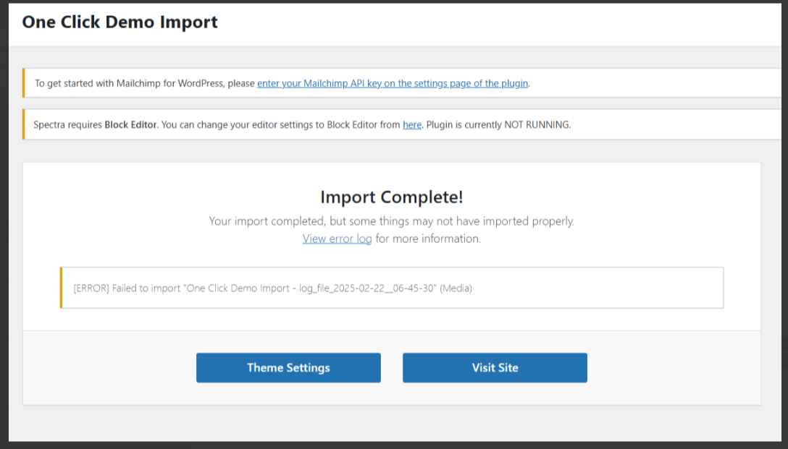Viewport: 788px width, 449px height.
Task: Click the Theme Settings button
Action: click(288, 368)
